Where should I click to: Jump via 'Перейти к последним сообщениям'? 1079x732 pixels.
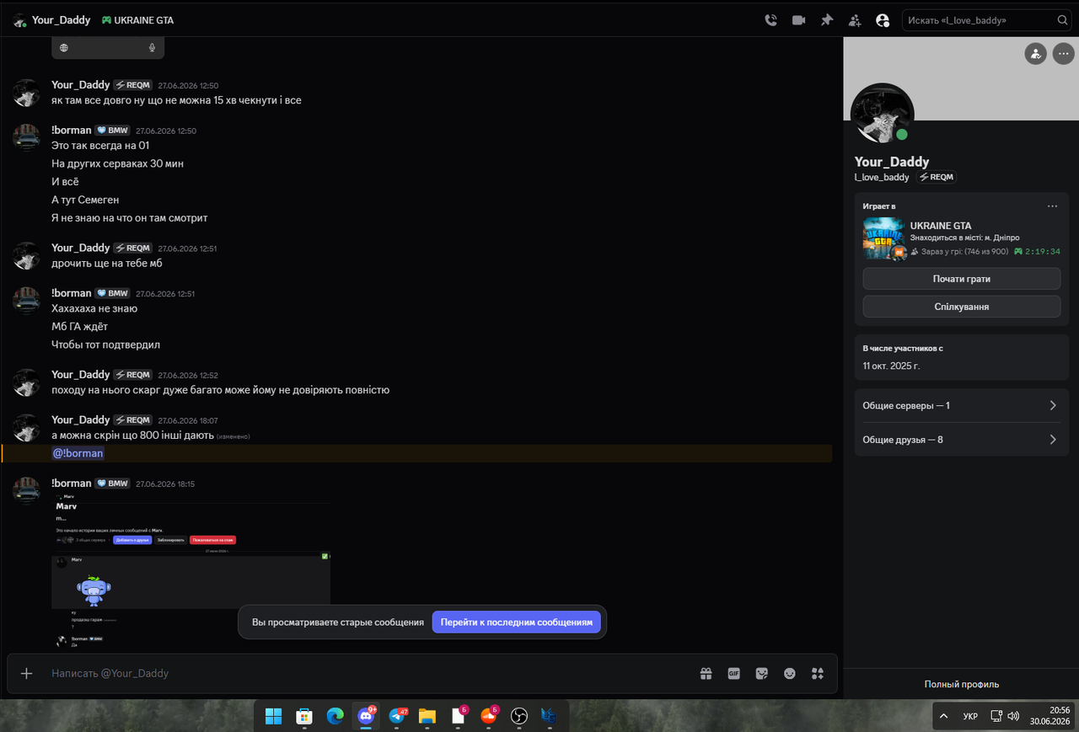(x=516, y=622)
